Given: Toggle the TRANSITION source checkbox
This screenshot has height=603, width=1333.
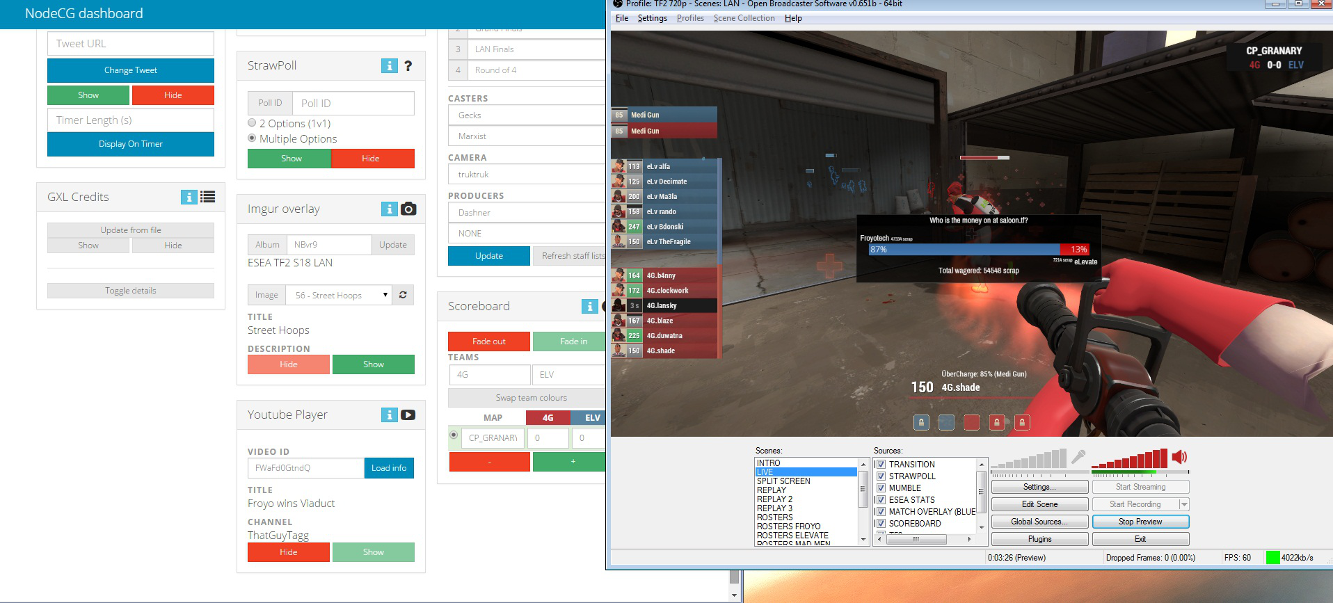Looking at the screenshot, I should coord(881,465).
